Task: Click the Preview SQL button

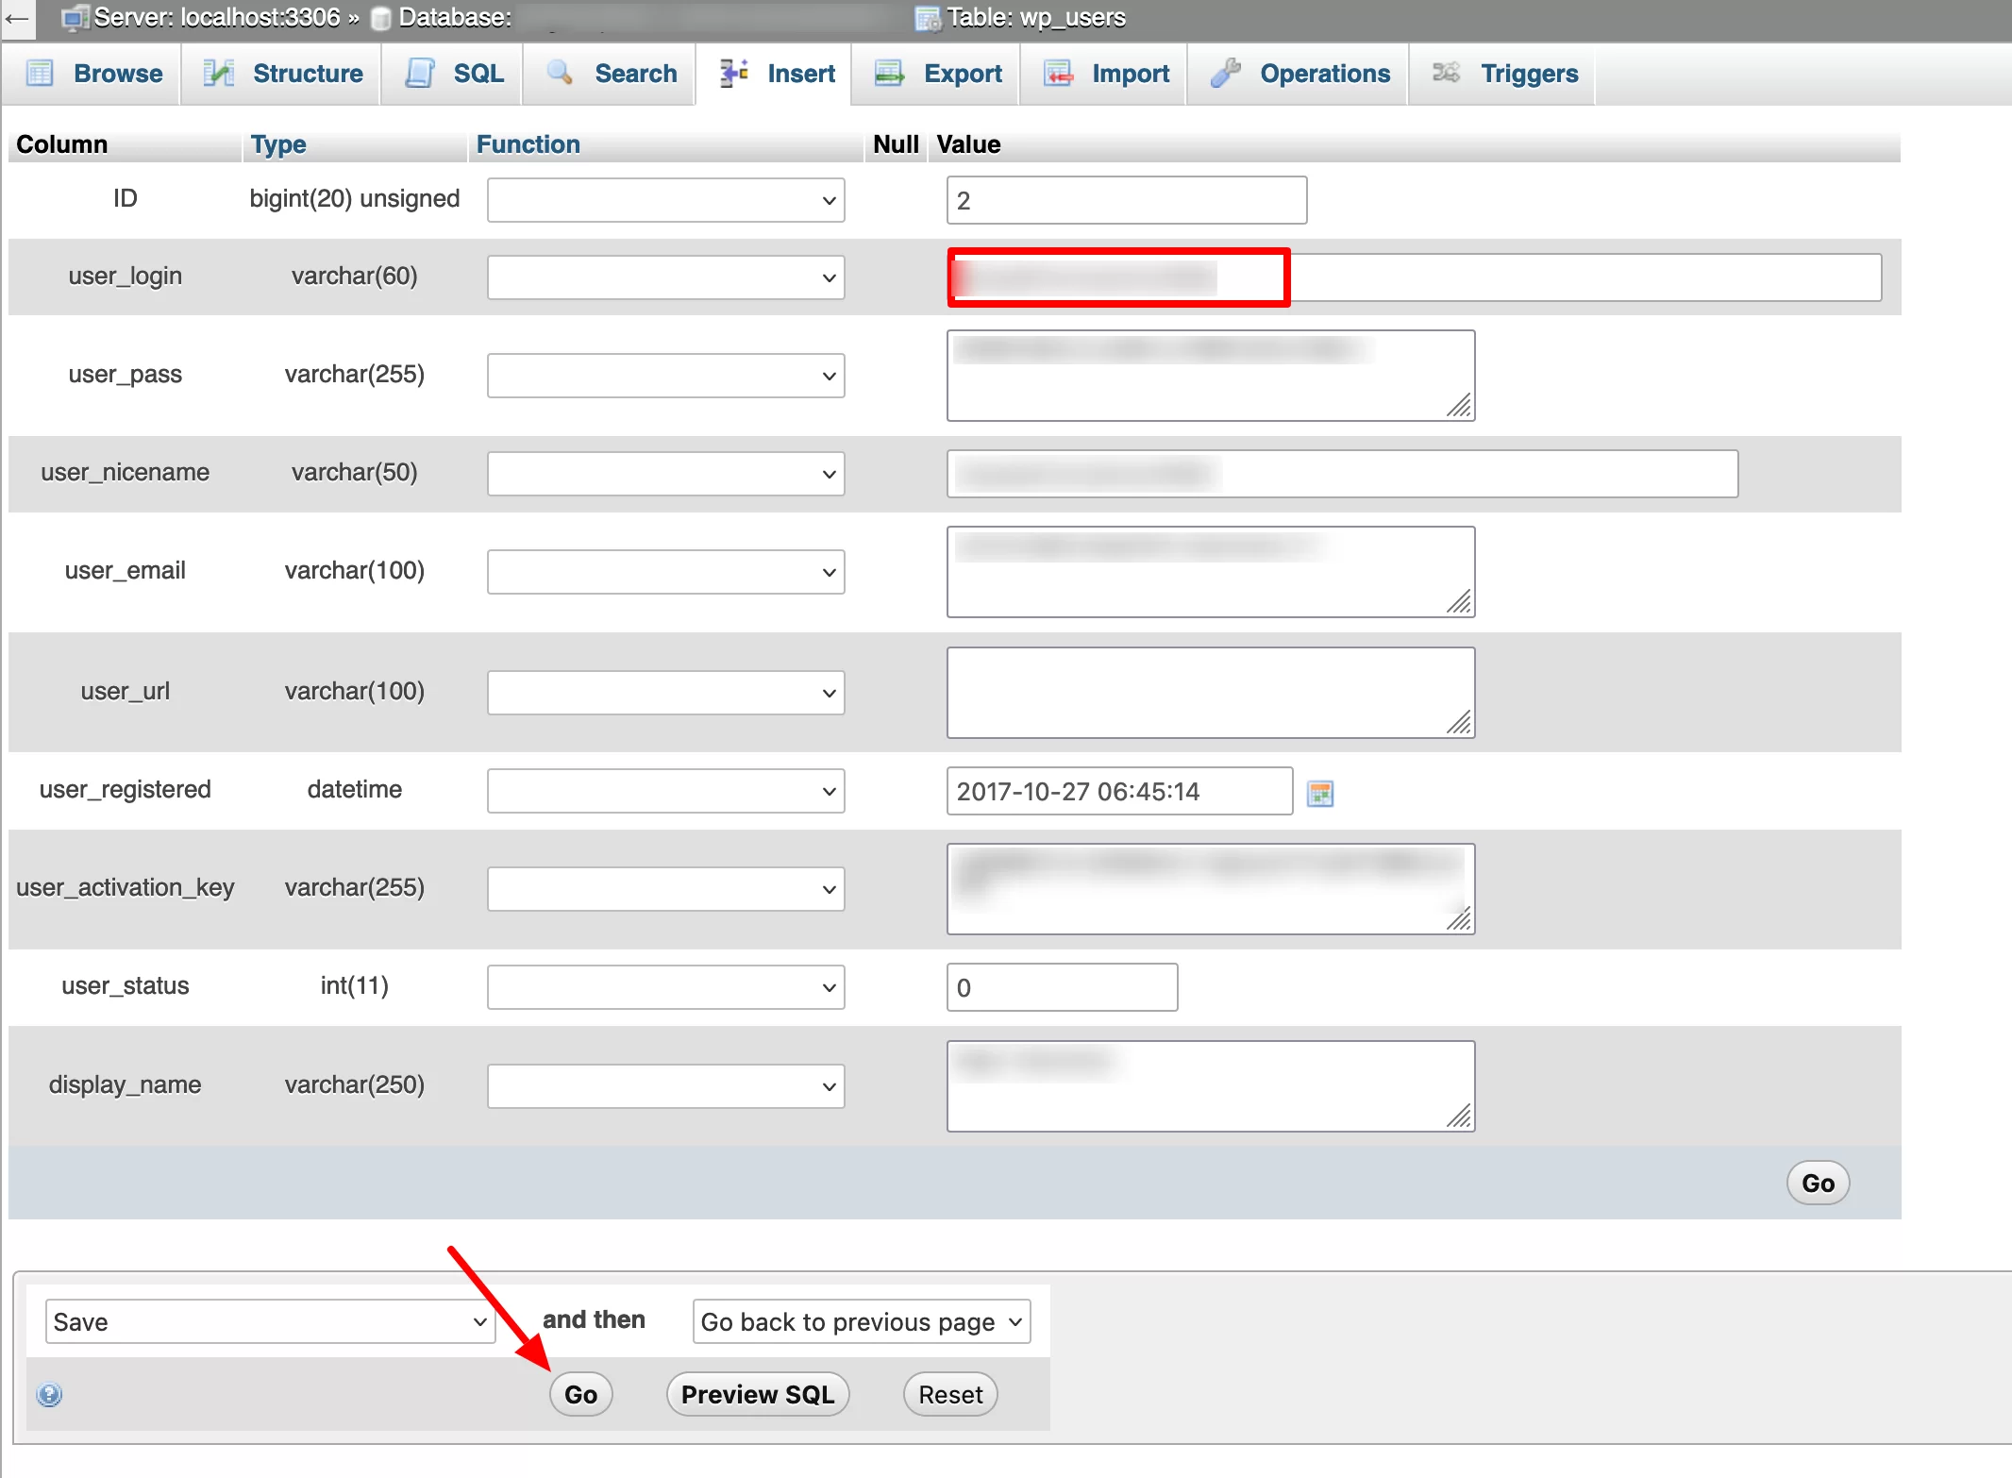Action: (x=758, y=1394)
